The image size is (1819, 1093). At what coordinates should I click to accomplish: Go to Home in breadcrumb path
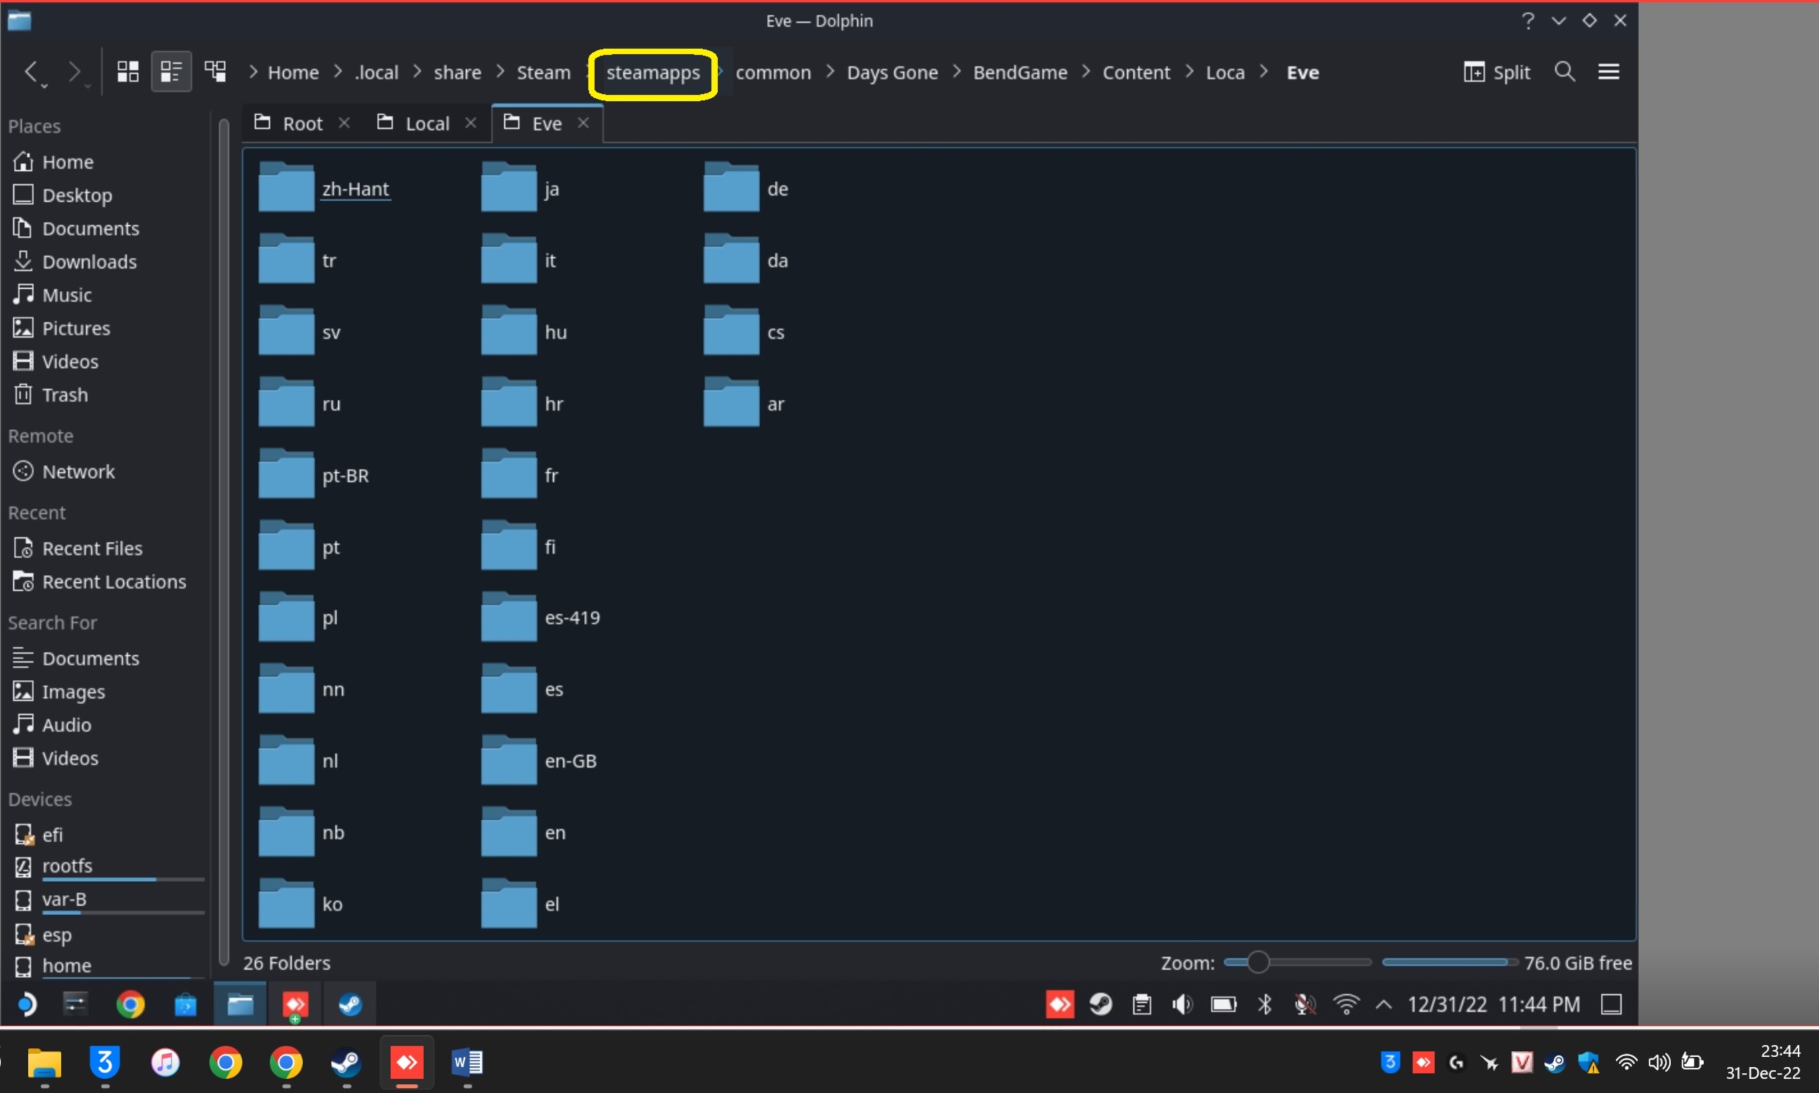(293, 72)
